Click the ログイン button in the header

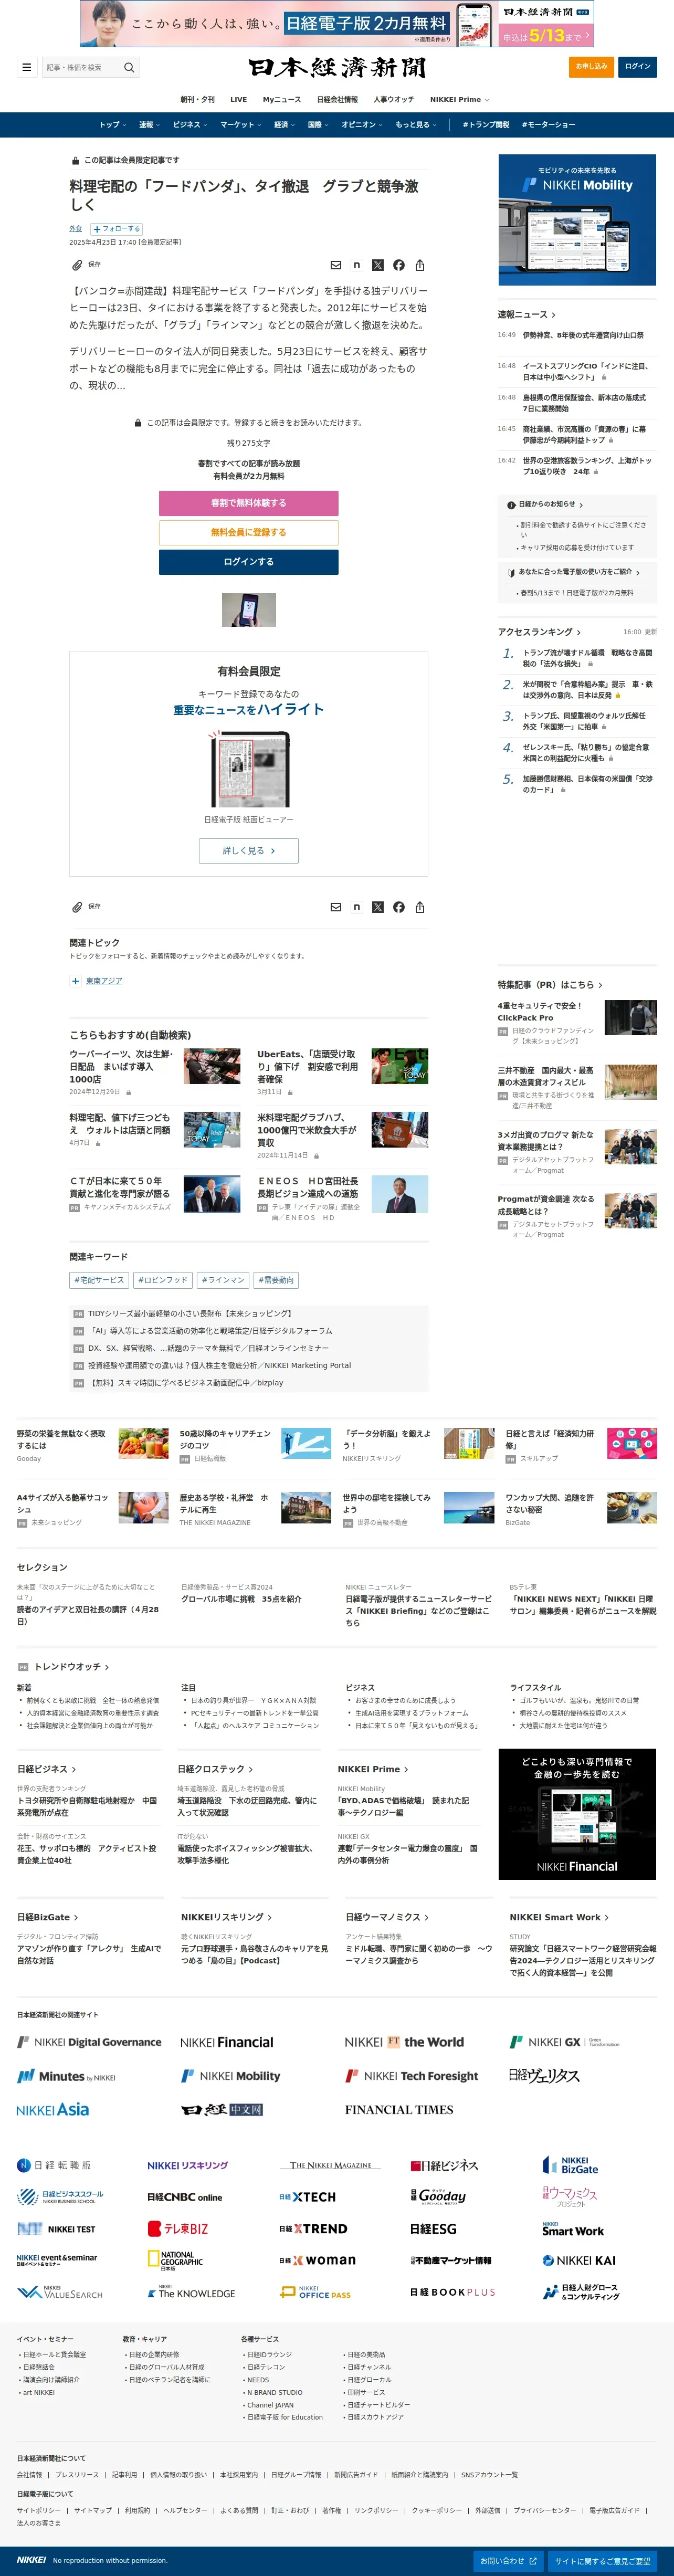coord(637,67)
